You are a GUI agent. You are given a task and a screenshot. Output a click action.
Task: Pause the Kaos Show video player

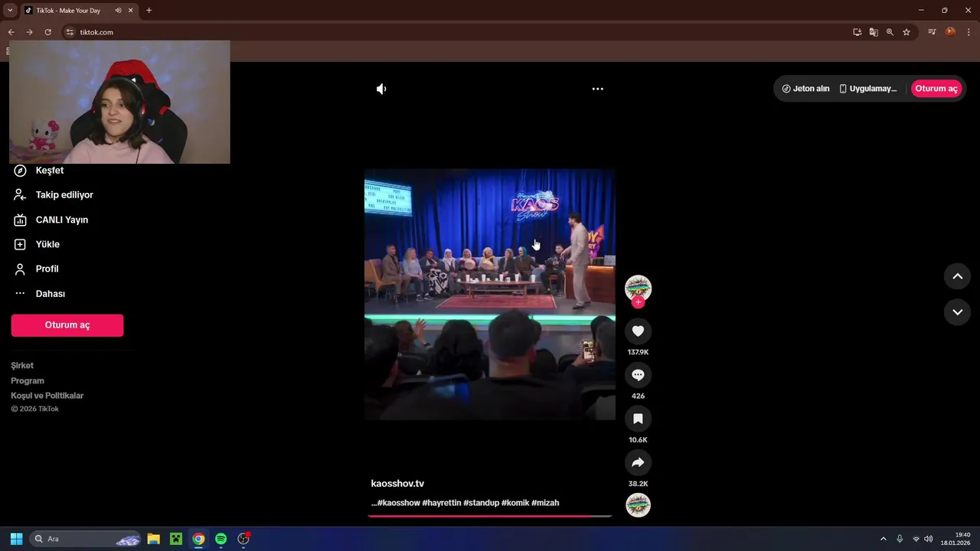(490, 295)
